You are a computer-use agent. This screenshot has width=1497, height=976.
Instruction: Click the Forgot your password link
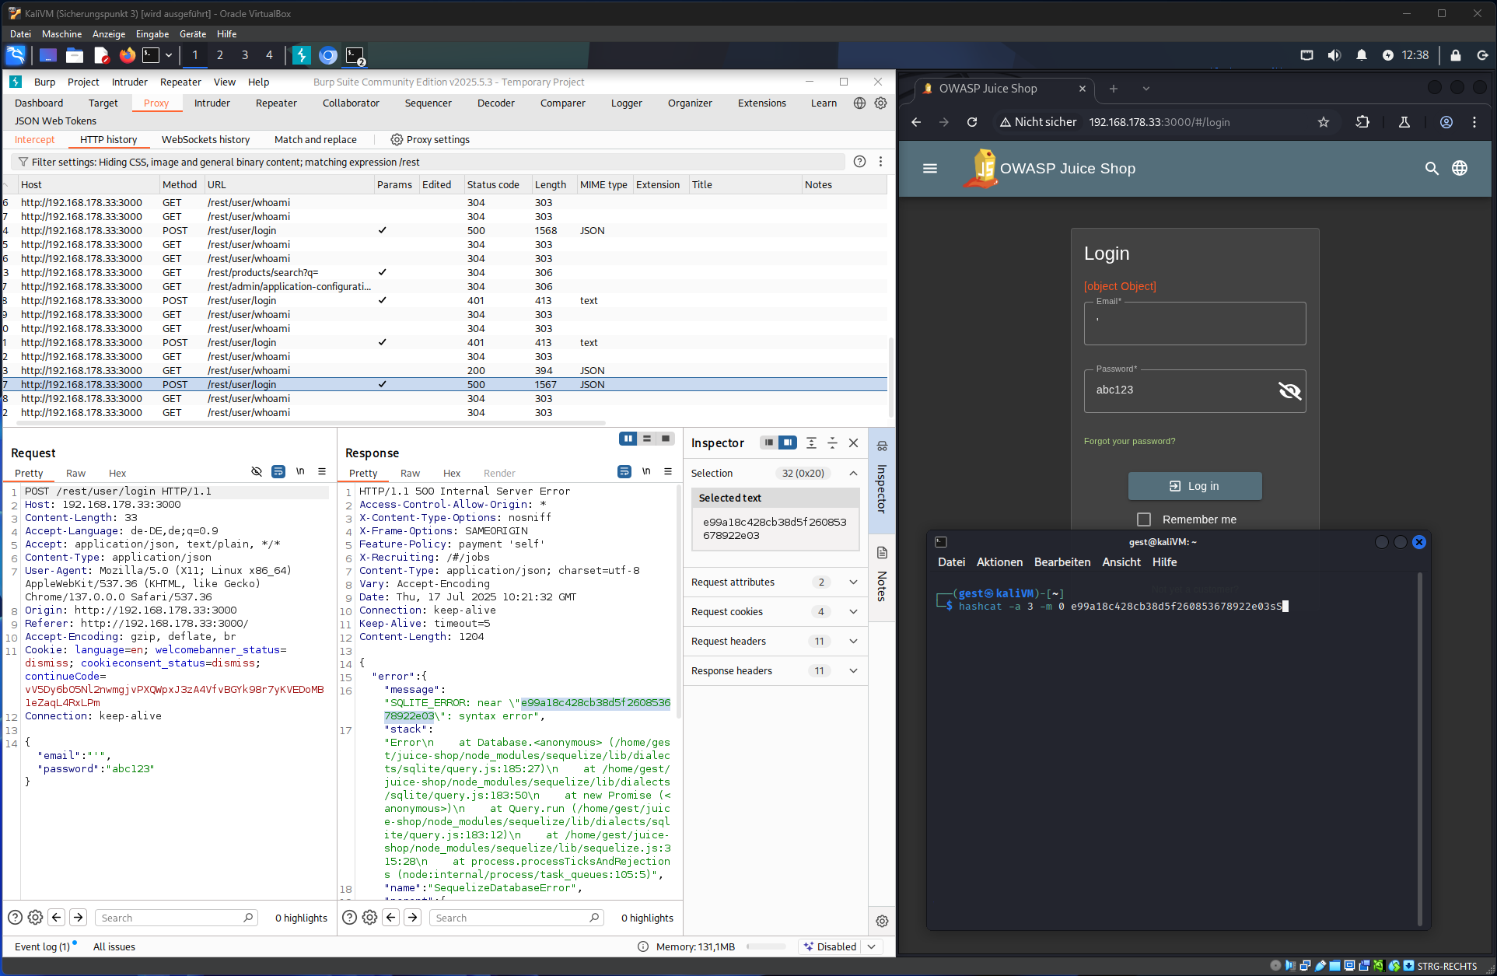pyautogui.click(x=1129, y=441)
